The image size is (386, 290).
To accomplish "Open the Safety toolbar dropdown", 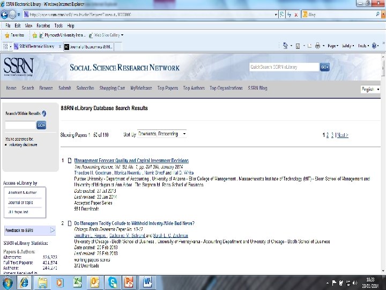I will (x=348, y=46).
